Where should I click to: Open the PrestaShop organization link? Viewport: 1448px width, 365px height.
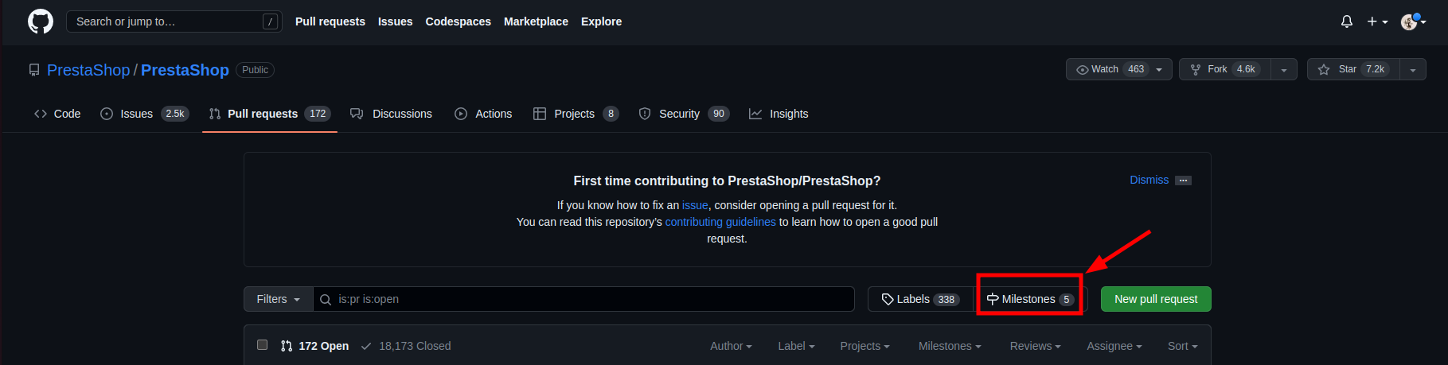click(88, 70)
